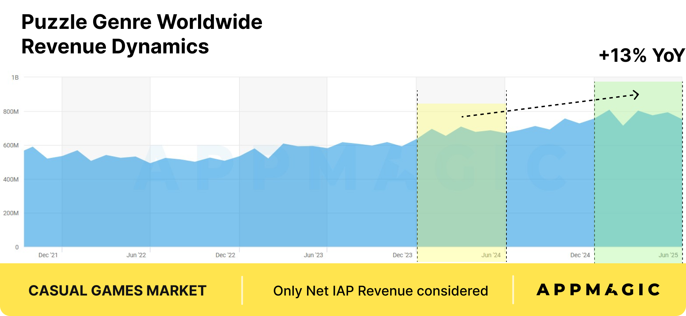Click the Dec '24 axis label
Viewport: 686px width, 316px height.
click(x=580, y=255)
